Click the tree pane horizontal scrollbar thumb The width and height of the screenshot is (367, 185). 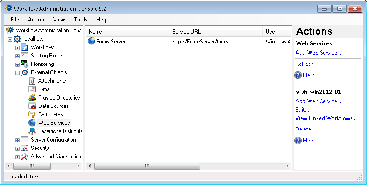(x=32, y=166)
